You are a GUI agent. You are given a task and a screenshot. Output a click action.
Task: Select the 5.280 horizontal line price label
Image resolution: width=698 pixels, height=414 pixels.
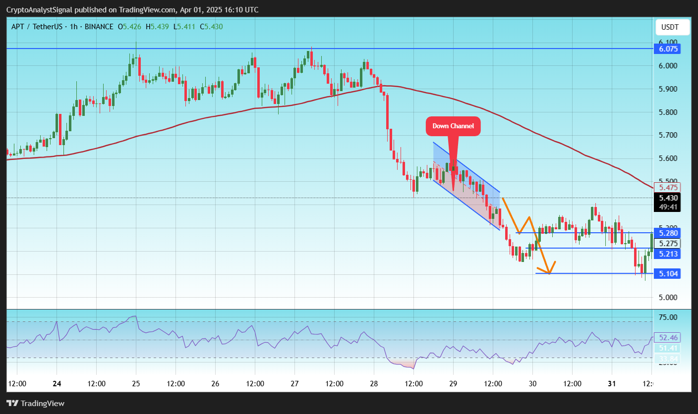[667, 233]
